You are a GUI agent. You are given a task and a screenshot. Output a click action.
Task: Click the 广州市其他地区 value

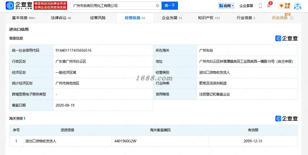[67, 83]
